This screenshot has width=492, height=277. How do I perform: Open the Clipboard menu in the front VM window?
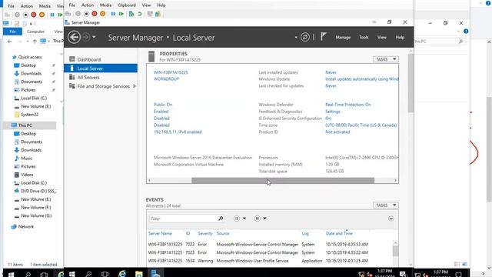point(127,5)
